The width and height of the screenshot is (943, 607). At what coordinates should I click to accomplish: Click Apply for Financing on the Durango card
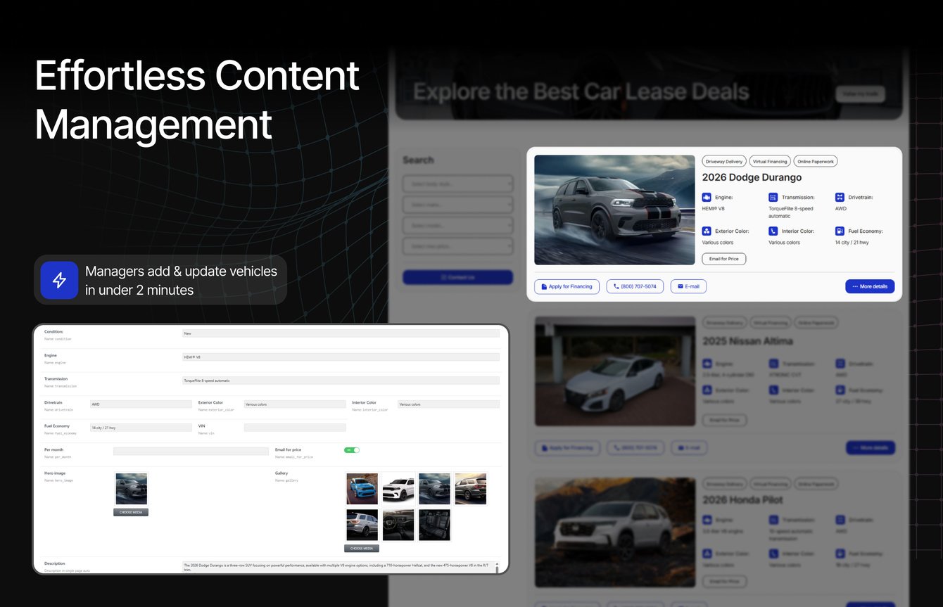click(x=567, y=286)
